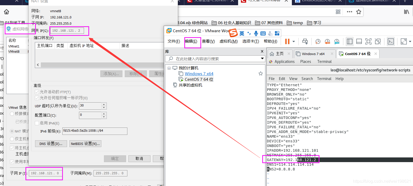This screenshot has width=413, height=186.
Task: Open the stretch display dropdown arrow
Action: click(x=410, y=42)
